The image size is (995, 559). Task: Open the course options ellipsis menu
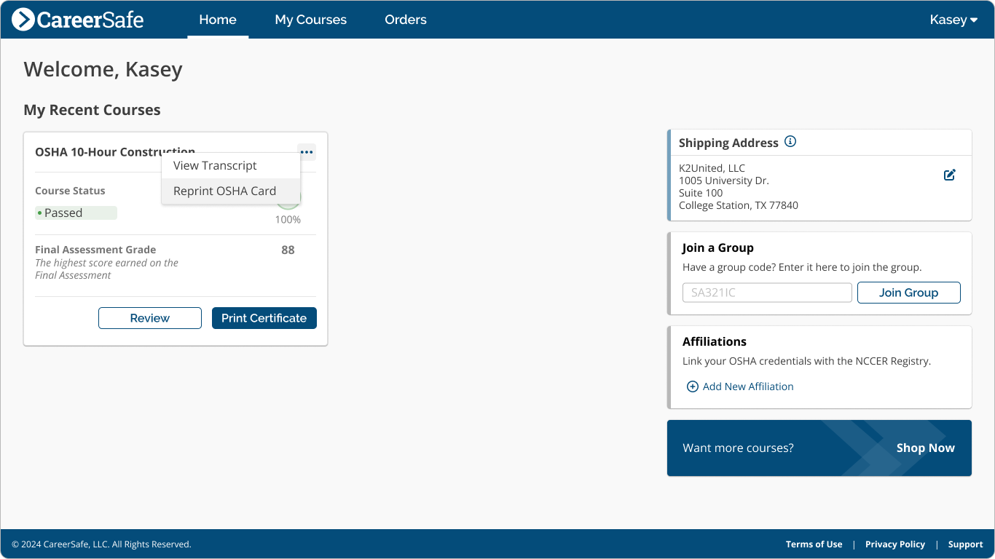[307, 152]
